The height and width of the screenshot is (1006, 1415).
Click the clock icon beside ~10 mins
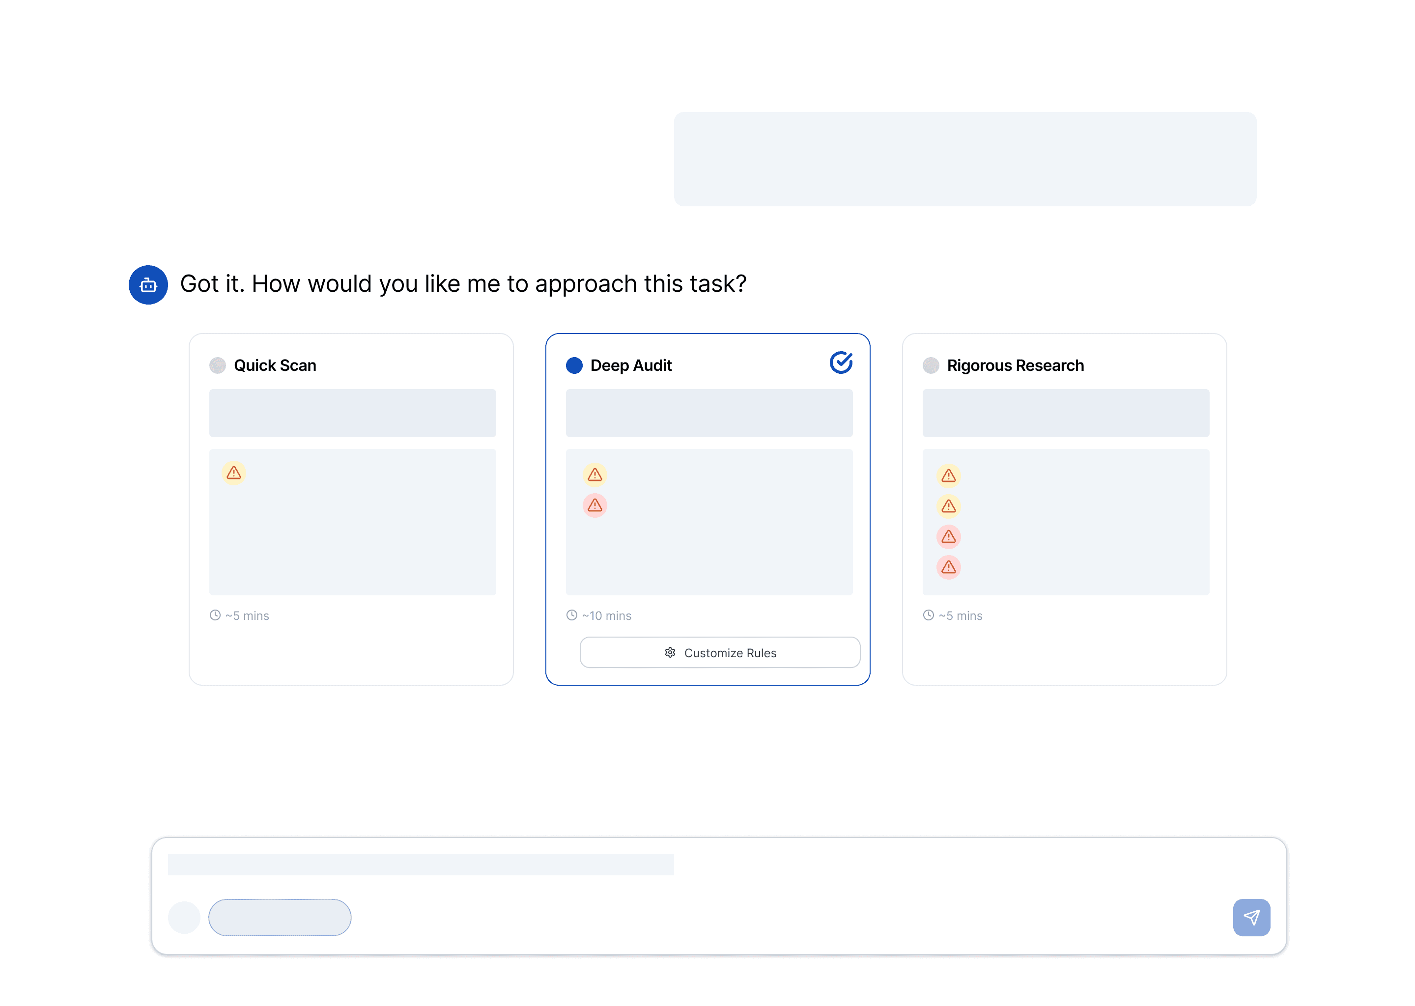pyautogui.click(x=571, y=615)
